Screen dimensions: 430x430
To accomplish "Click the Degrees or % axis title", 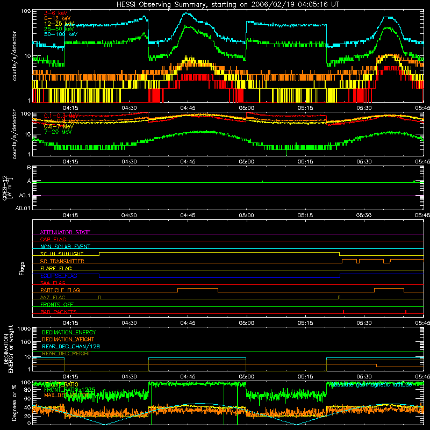I will 14,403.
